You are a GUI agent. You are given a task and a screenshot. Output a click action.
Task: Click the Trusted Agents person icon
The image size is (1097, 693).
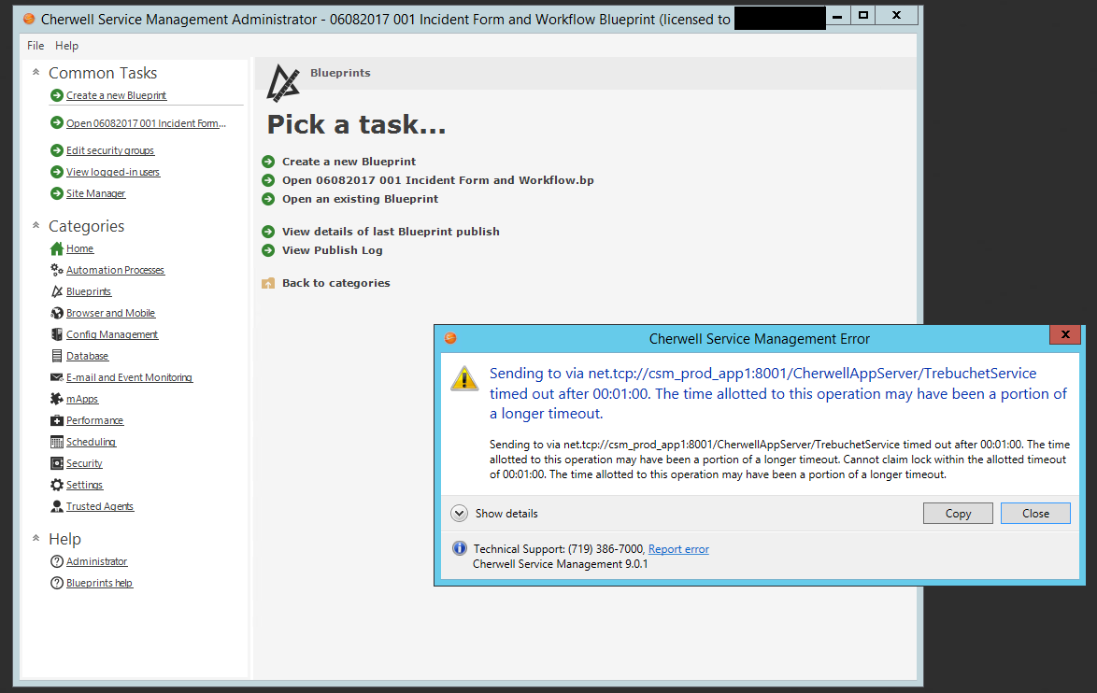click(x=57, y=506)
